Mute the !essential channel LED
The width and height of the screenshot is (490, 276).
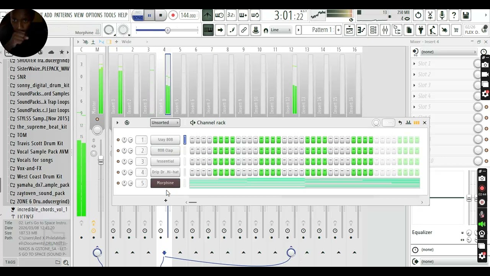click(x=118, y=161)
